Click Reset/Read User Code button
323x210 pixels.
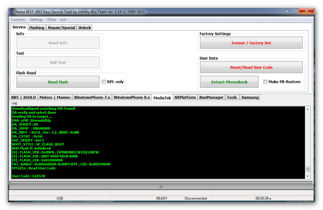251,67
